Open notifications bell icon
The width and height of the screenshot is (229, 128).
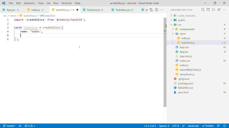[224, 126]
